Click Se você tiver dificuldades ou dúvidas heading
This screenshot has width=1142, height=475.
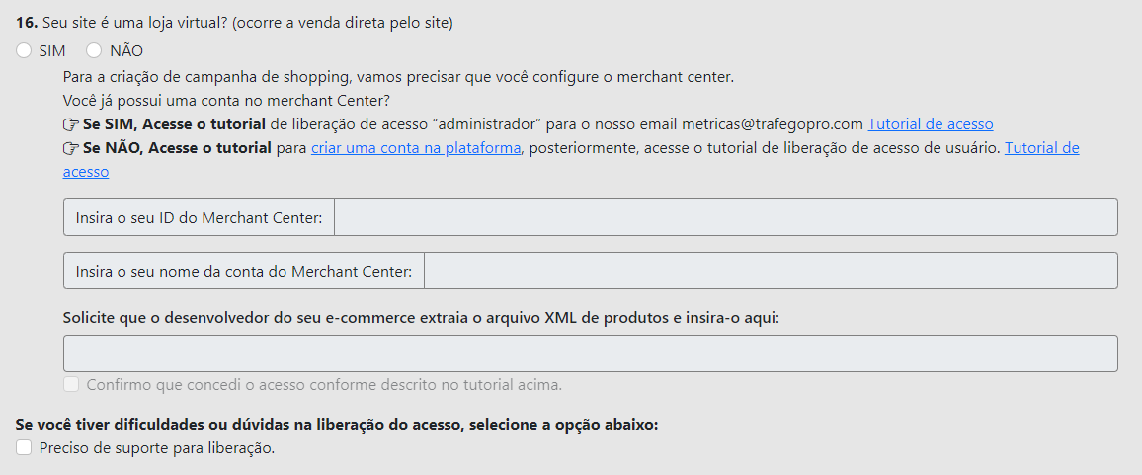click(x=337, y=425)
